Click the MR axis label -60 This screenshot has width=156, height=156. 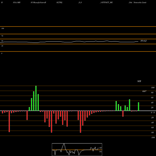click(x=152, y=128)
